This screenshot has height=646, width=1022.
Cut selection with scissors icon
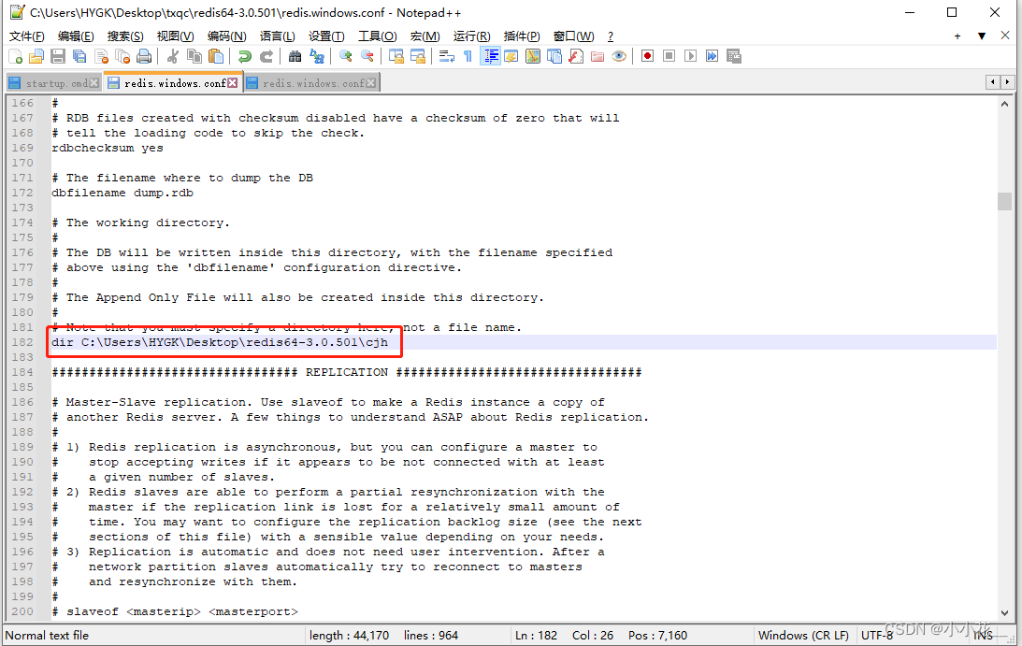point(173,56)
